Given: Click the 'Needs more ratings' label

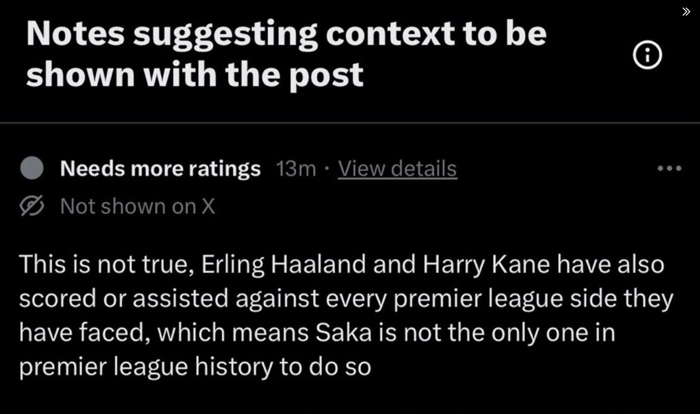Looking at the screenshot, I should [x=160, y=168].
